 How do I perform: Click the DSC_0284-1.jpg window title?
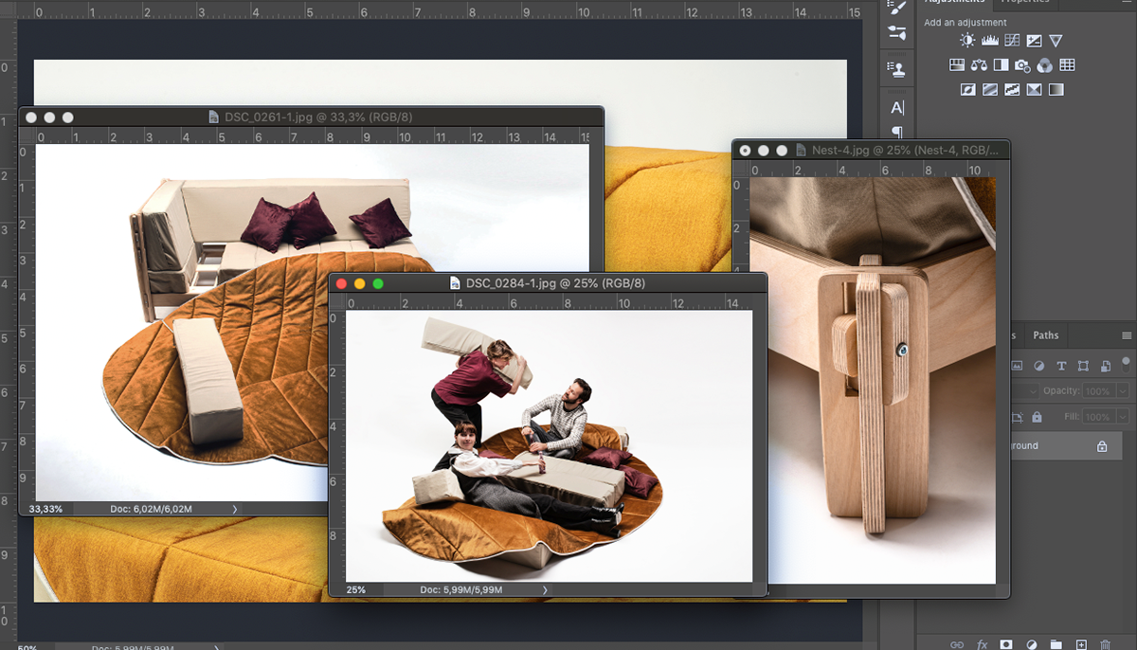tap(556, 283)
